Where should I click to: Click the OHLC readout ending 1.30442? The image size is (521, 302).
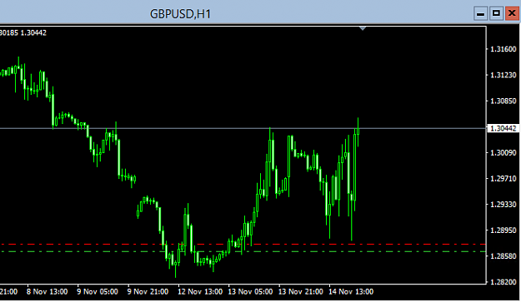tap(23, 32)
